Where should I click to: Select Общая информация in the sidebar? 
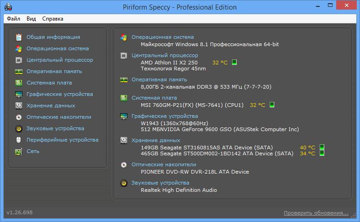(53, 37)
